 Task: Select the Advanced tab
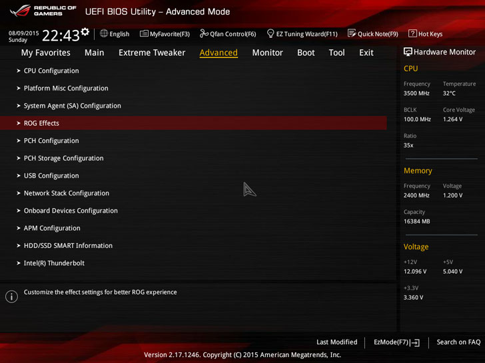click(x=219, y=53)
